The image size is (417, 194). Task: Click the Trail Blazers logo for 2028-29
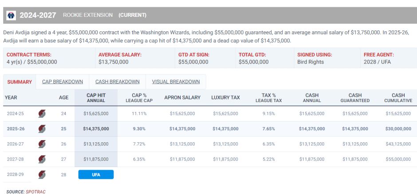point(42,175)
